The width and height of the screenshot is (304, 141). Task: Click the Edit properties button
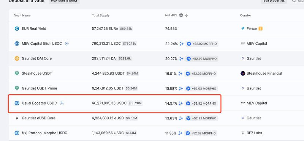[274, 1]
